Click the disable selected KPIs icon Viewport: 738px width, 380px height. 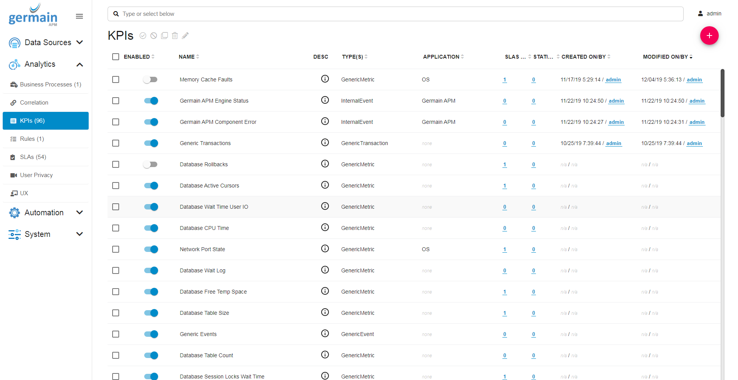[153, 35]
